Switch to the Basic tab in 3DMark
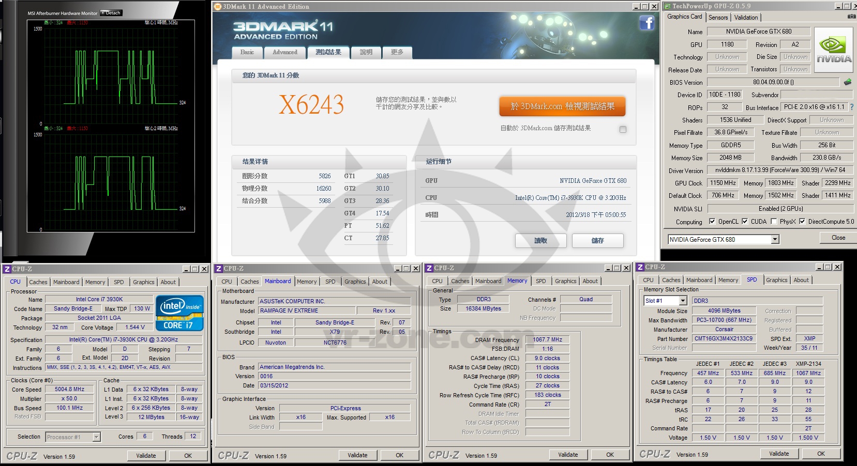The image size is (857, 466). click(x=247, y=52)
